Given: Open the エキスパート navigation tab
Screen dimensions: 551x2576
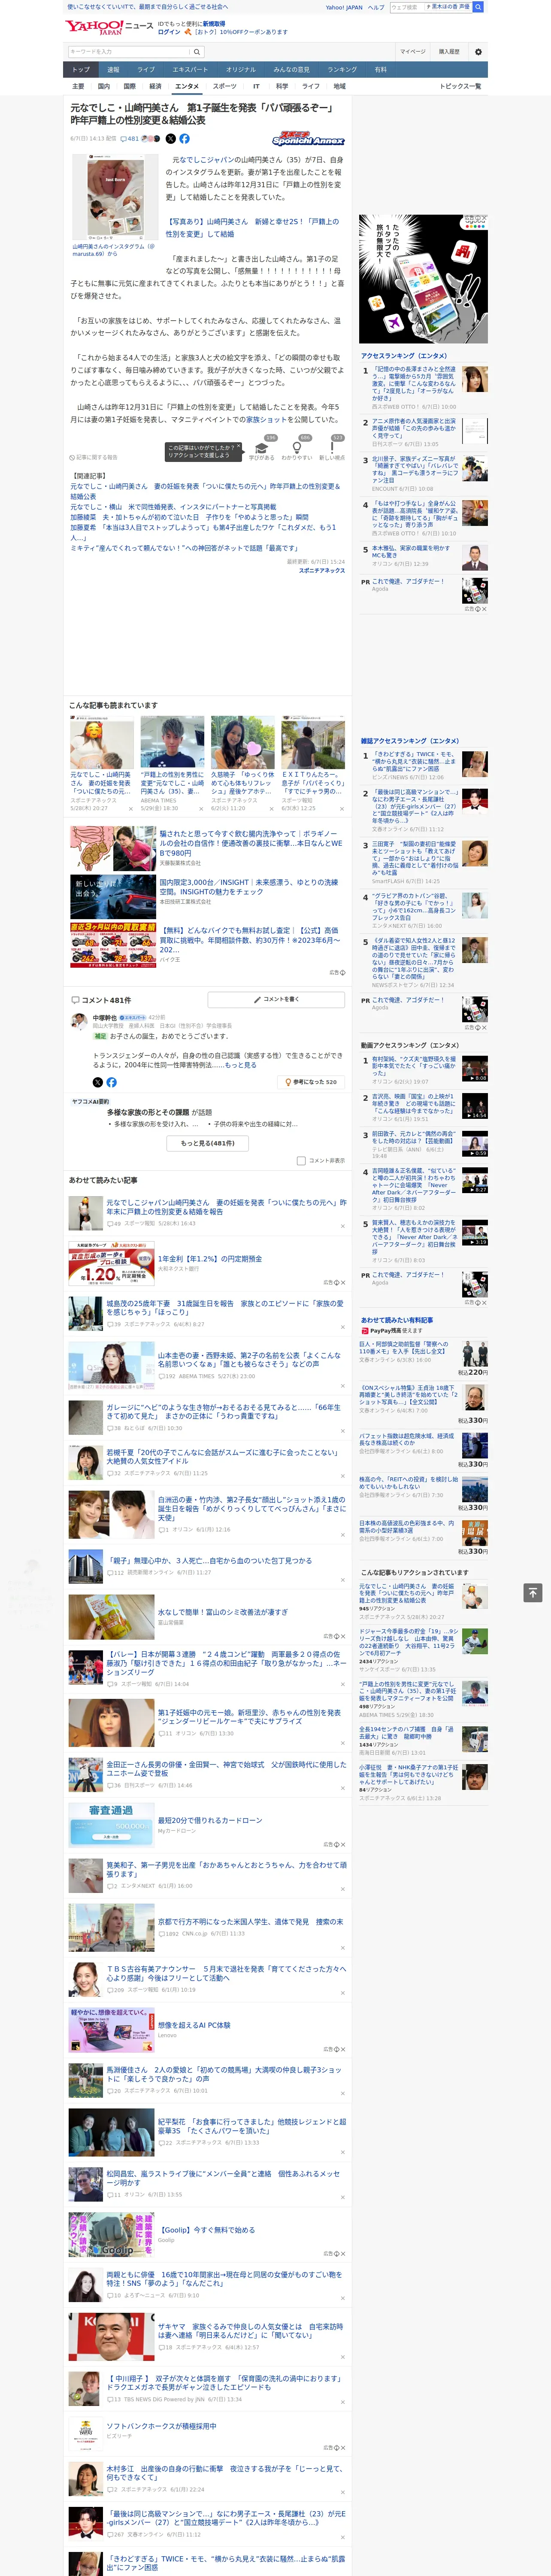Looking at the screenshot, I should tap(190, 70).
